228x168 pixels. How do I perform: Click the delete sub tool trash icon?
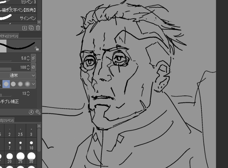tap(38, 28)
